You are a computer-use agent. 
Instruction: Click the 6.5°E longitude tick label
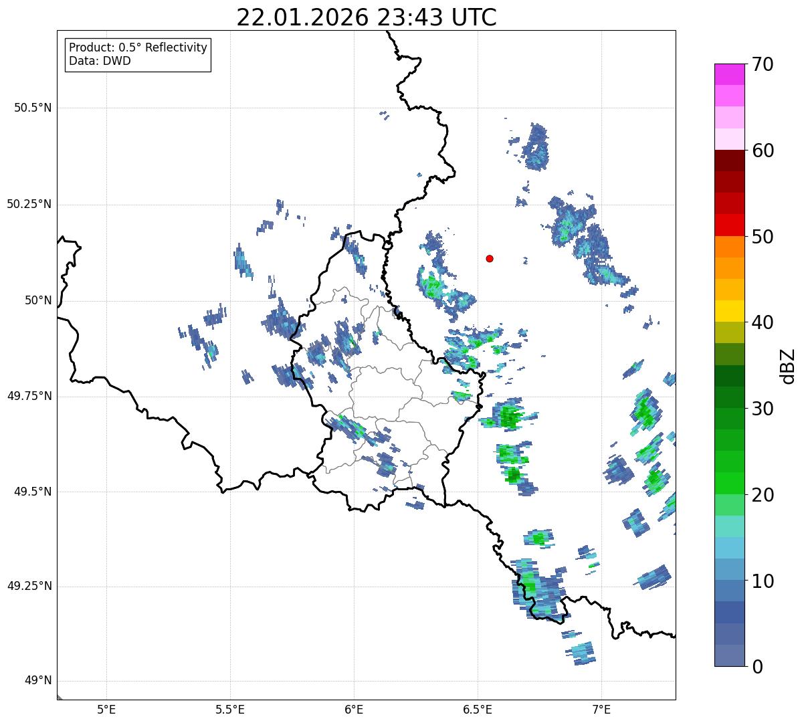478,709
